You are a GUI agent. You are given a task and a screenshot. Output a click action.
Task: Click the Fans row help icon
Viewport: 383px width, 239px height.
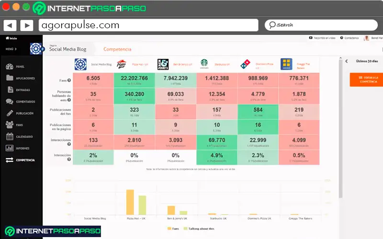[x=69, y=80]
